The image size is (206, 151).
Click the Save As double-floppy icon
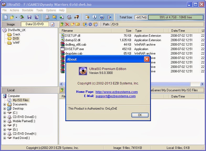[37, 17]
